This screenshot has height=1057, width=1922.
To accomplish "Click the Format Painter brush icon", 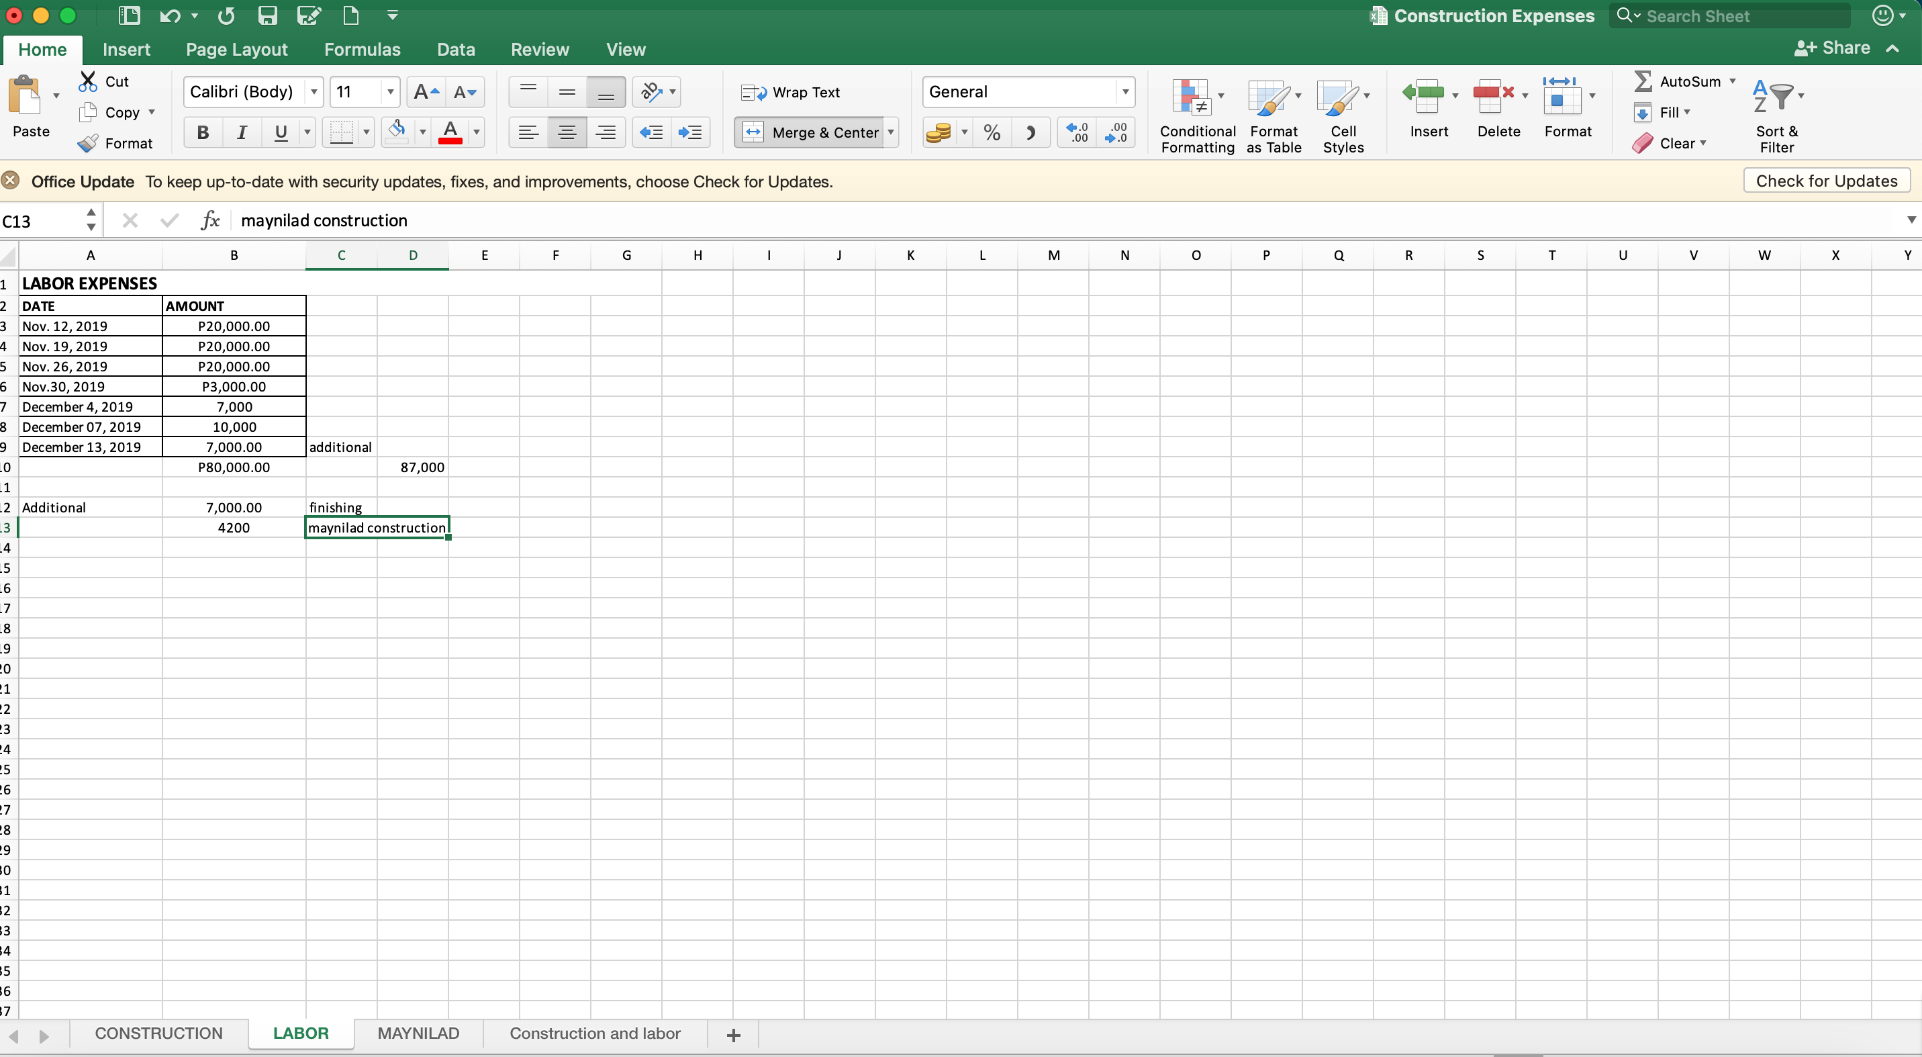I will point(88,142).
